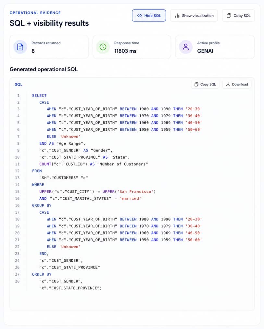
Task: Show visualization of results
Action: click(194, 16)
